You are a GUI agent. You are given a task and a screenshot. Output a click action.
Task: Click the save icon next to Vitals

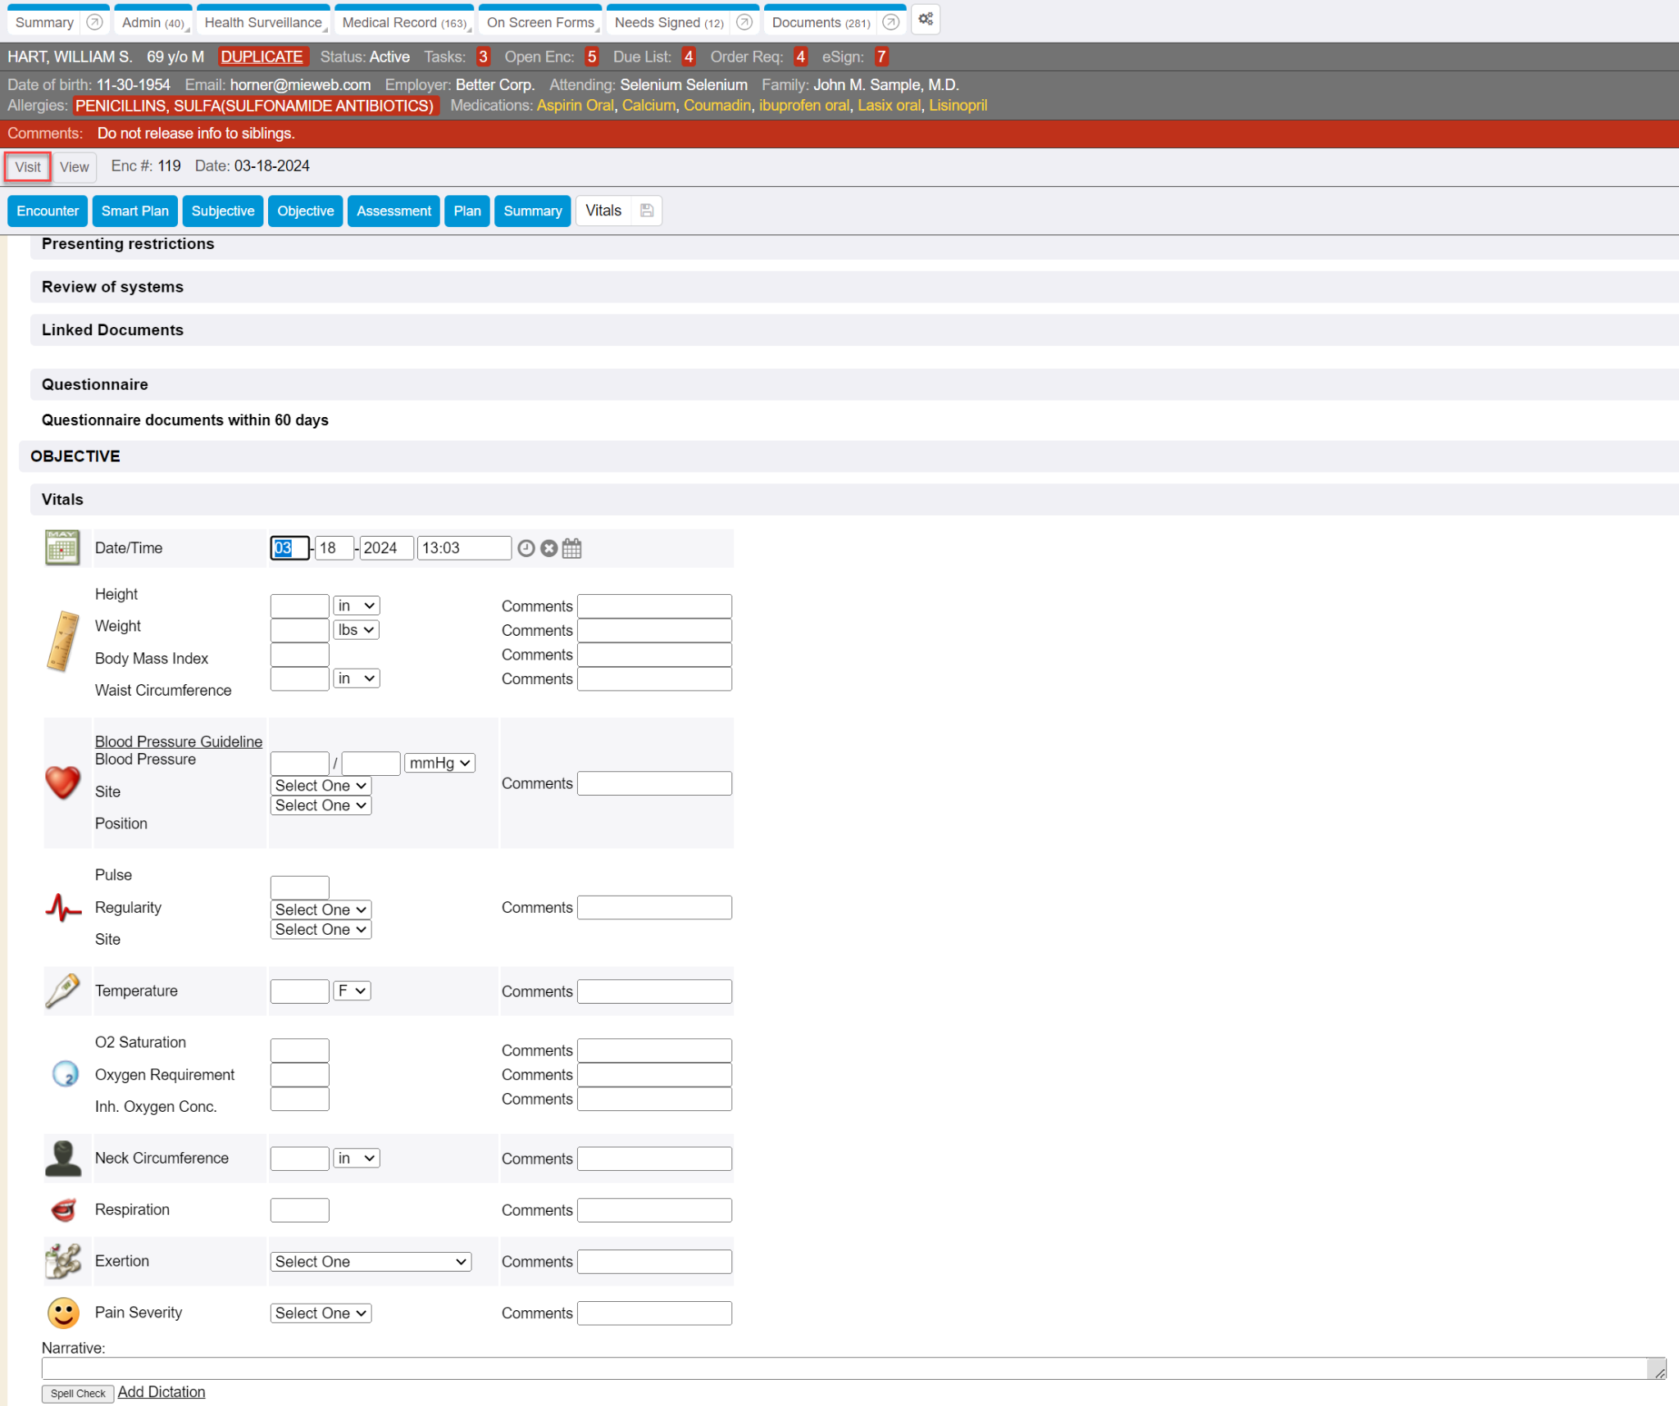[x=647, y=211]
